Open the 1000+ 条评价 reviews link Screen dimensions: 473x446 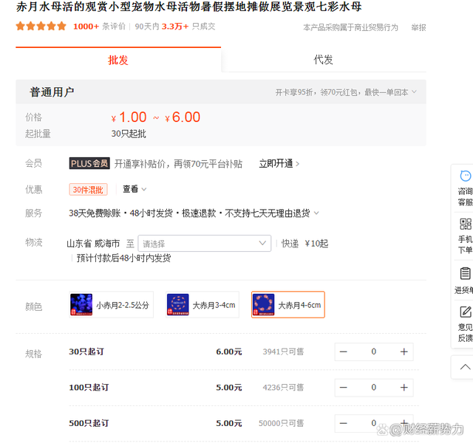tap(99, 27)
